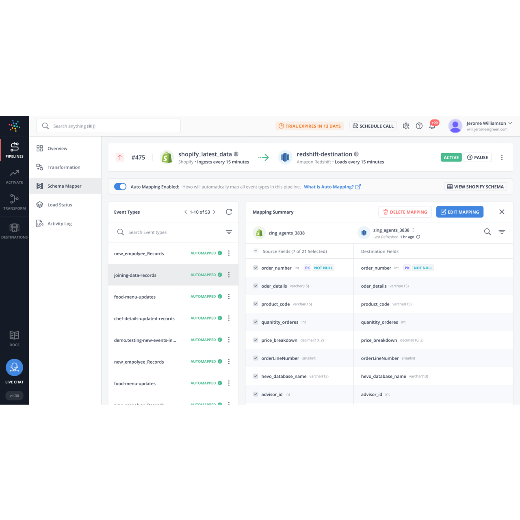Refresh destination schema next to 1 hr ago
Screen dimensions: 520x520
pos(418,237)
